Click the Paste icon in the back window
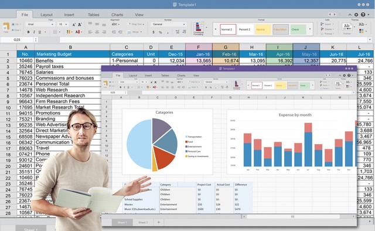The width and height of the screenshot is (375, 231). (6, 27)
